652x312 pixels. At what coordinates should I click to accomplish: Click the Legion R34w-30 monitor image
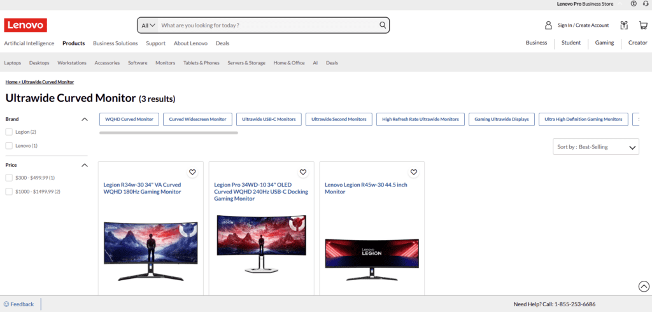(150, 251)
